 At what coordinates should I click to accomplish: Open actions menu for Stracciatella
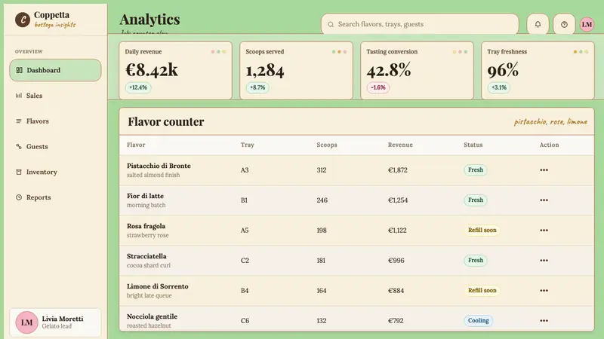tap(544, 260)
